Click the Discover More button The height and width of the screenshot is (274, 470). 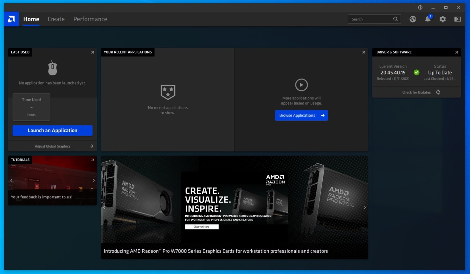(202, 227)
